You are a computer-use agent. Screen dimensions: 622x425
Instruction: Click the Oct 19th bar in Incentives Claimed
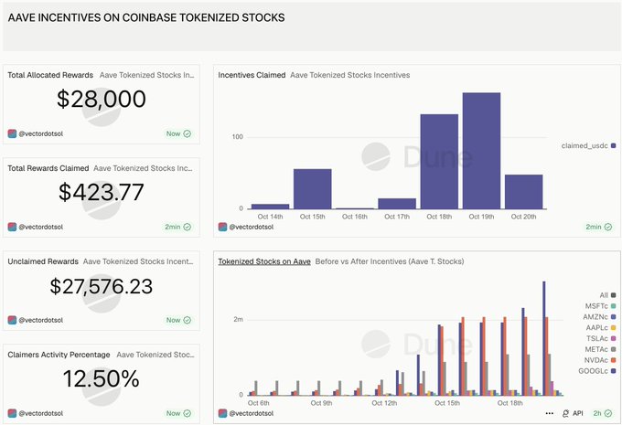pyautogui.click(x=481, y=151)
